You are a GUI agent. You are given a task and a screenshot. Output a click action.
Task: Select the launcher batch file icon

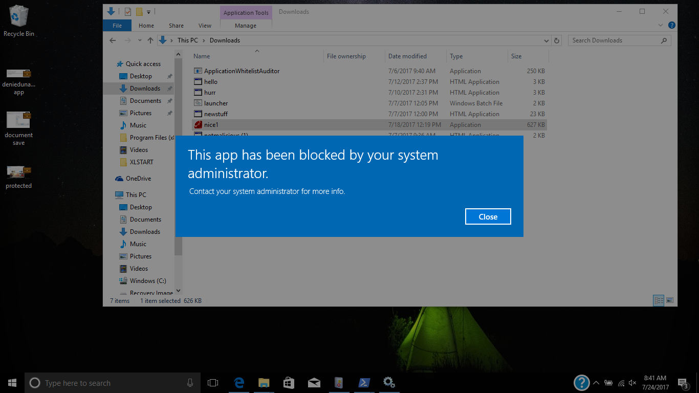199,103
